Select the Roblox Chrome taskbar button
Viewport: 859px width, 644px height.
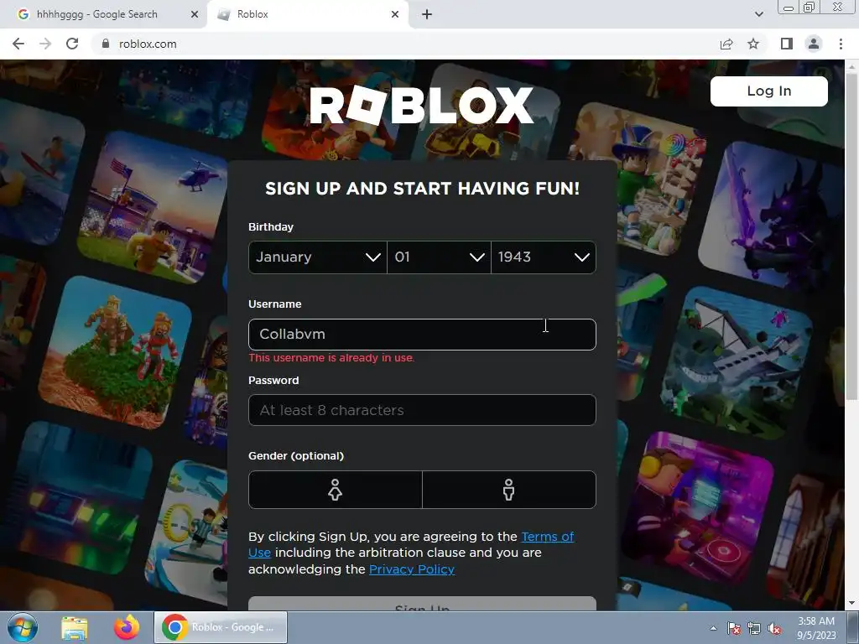(x=221, y=627)
